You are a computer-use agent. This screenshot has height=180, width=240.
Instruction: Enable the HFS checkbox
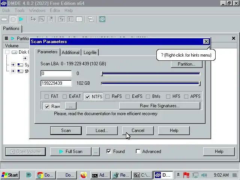(168, 96)
